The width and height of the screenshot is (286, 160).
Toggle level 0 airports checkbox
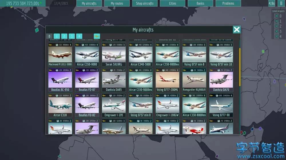click(277, 16)
